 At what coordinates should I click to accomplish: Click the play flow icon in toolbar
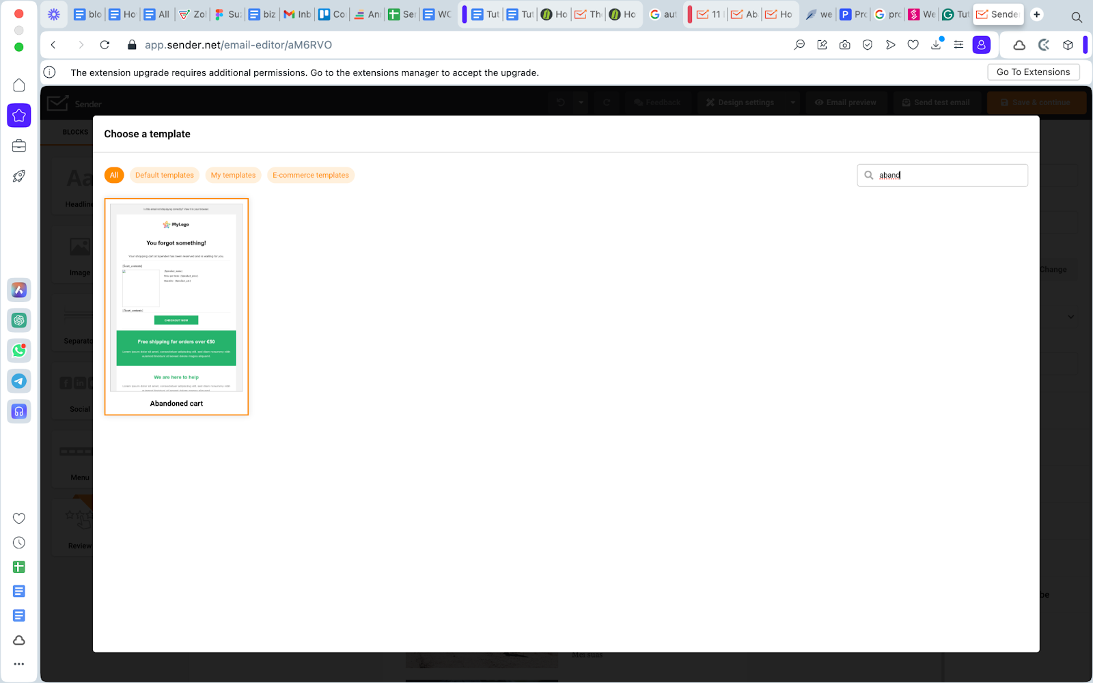[x=890, y=45]
